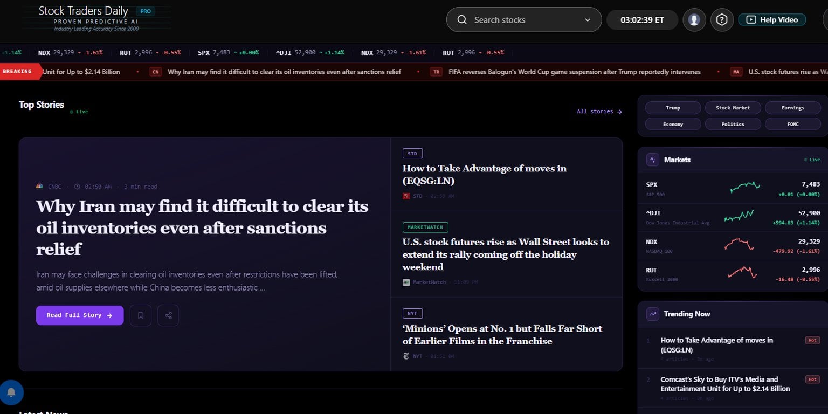828x414 pixels.
Task: Click the MARKETWATCH source tag badge
Action: click(x=425, y=227)
